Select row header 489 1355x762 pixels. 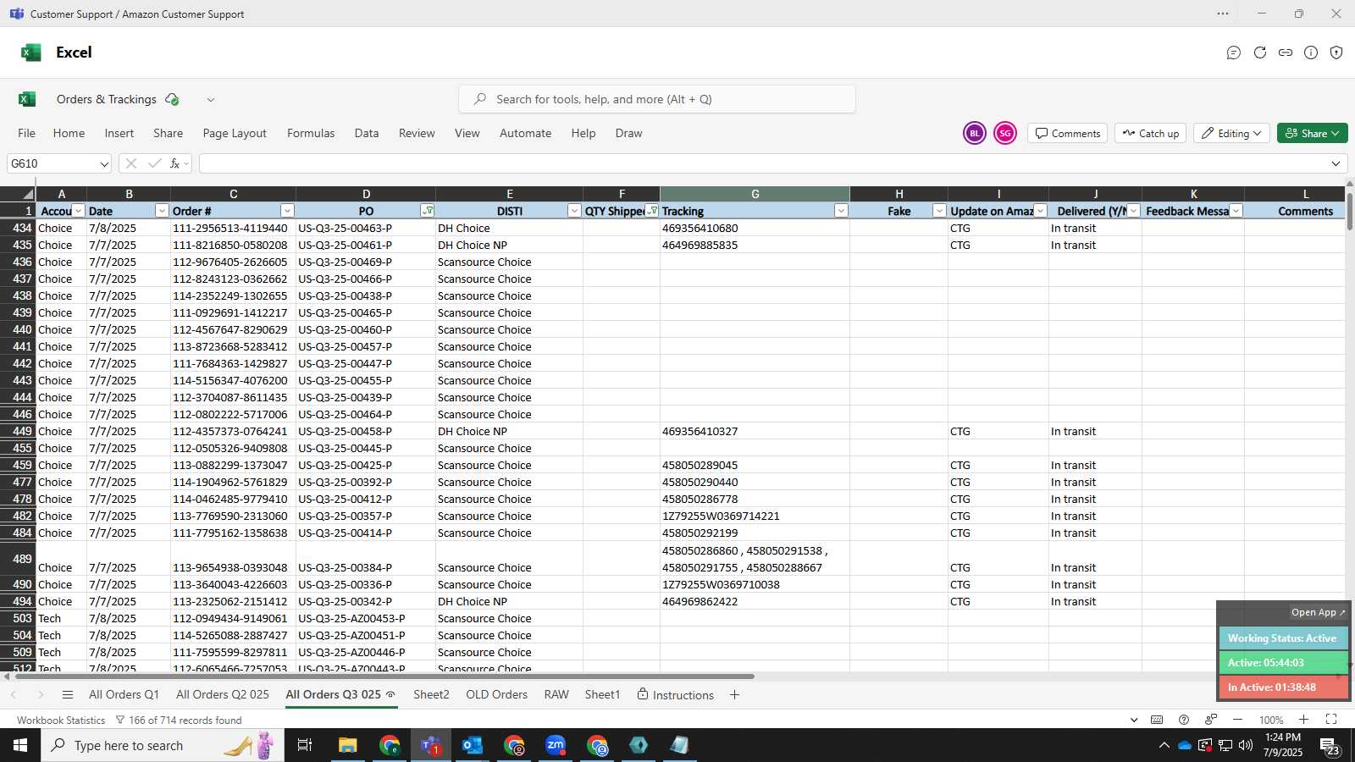(18, 559)
